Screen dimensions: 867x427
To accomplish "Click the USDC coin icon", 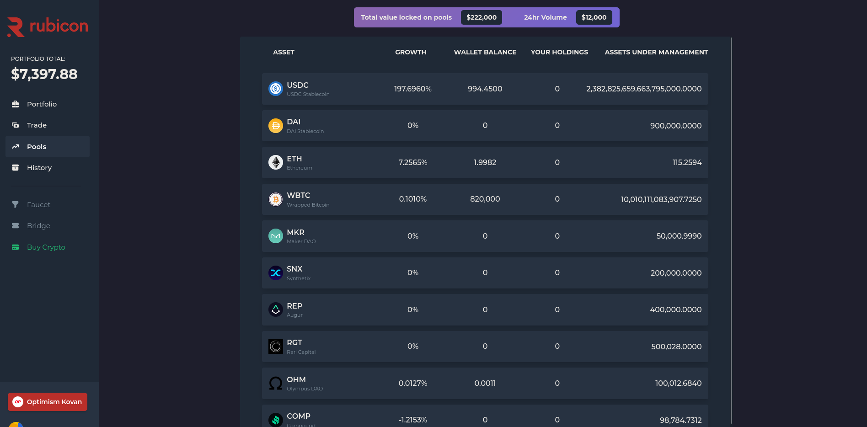I will pyautogui.click(x=276, y=89).
